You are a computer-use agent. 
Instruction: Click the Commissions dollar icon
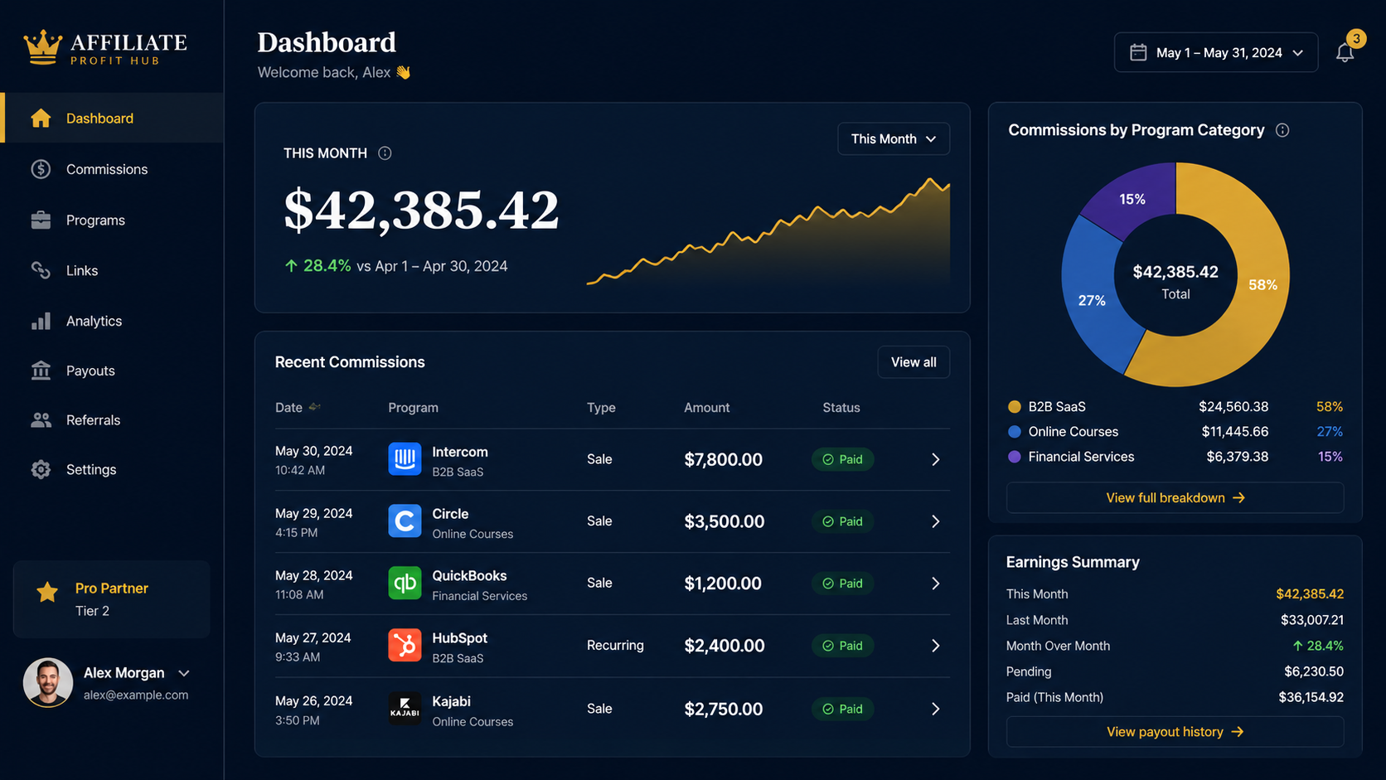pos(41,169)
